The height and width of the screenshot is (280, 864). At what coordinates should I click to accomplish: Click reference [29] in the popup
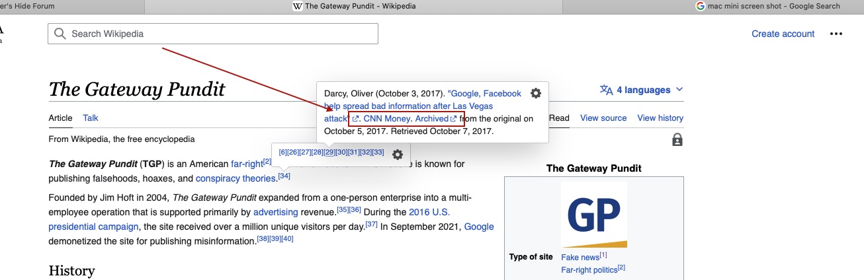click(x=329, y=153)
